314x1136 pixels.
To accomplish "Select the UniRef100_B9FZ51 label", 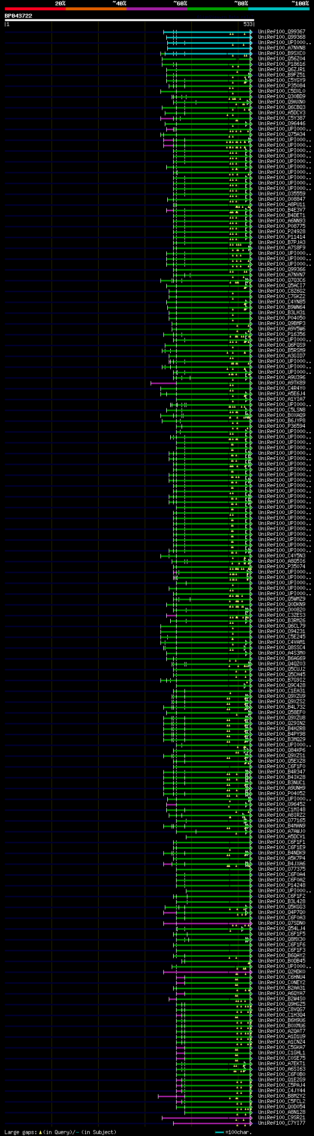I will (x=282, y=75).
